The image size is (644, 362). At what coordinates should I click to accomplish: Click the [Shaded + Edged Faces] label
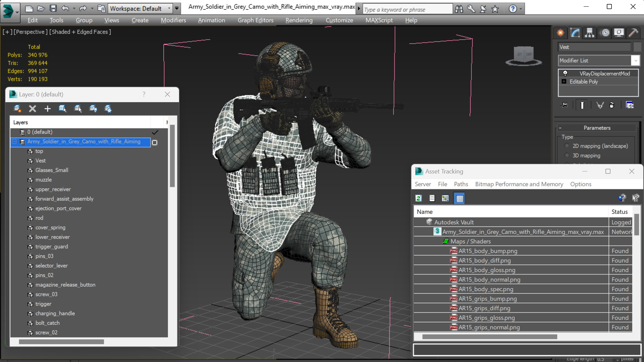(x=80, y=32)
